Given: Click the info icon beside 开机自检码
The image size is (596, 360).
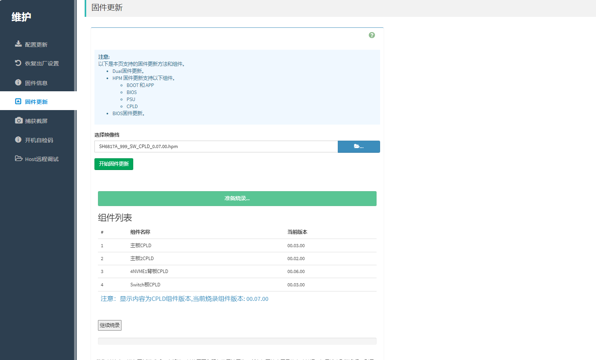Looking at the screenshot, I should point(18,139).
